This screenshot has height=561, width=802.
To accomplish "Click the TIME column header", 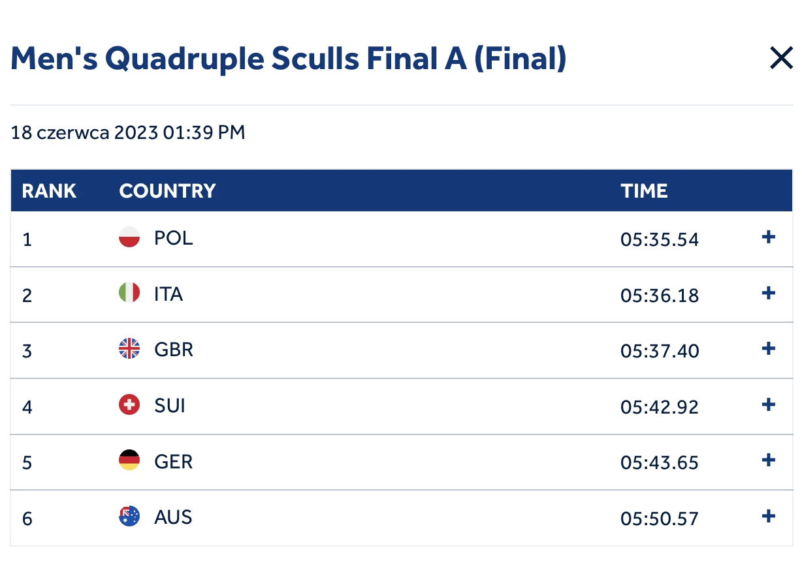I will (x=644, y=191).
